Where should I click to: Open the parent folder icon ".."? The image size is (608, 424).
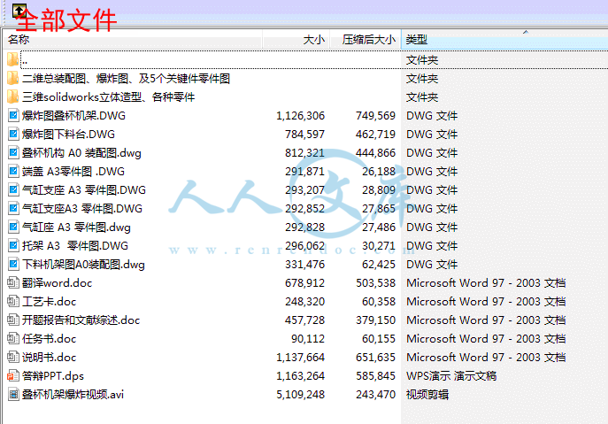(x=12, y=59)
